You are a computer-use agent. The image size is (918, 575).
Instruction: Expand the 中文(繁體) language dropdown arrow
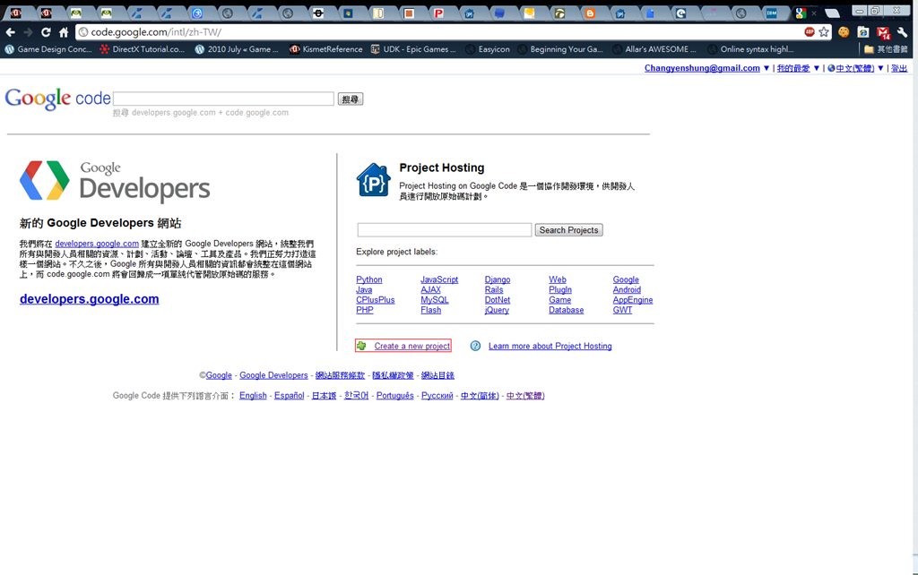[x=880, y=68]
